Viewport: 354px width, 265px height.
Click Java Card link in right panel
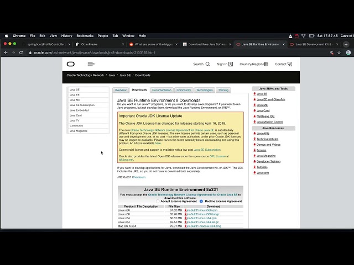(263, 110)
